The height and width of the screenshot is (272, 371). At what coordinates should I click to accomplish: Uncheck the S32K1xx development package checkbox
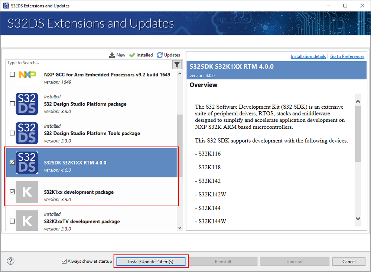[12, 192]
